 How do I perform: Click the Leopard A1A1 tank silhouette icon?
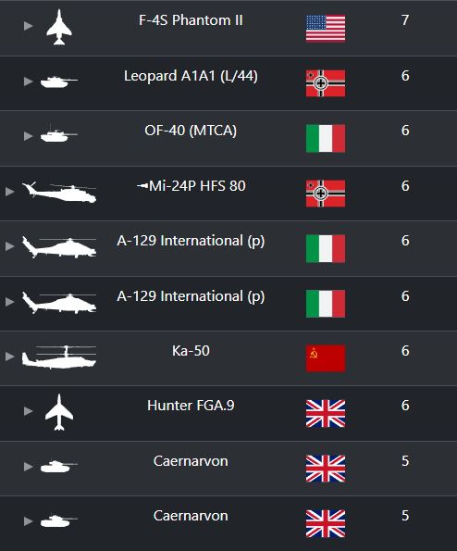click(x=58, y=81)
